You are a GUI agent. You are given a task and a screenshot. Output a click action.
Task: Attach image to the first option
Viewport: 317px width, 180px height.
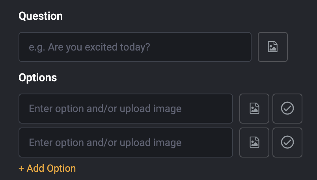point(254,109)
